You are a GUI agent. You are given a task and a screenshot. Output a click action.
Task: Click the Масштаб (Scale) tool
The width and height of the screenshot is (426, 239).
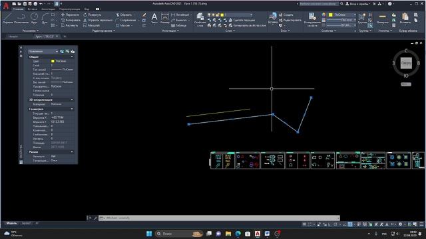tap(92, 25)
